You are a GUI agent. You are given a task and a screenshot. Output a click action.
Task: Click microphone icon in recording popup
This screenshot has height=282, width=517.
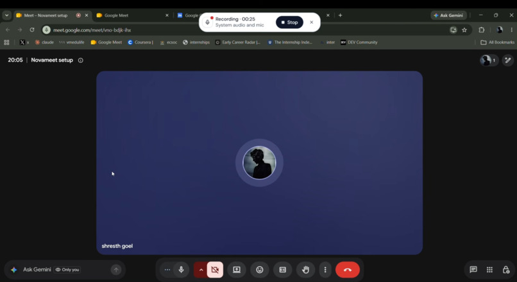(x=207, y=22)
